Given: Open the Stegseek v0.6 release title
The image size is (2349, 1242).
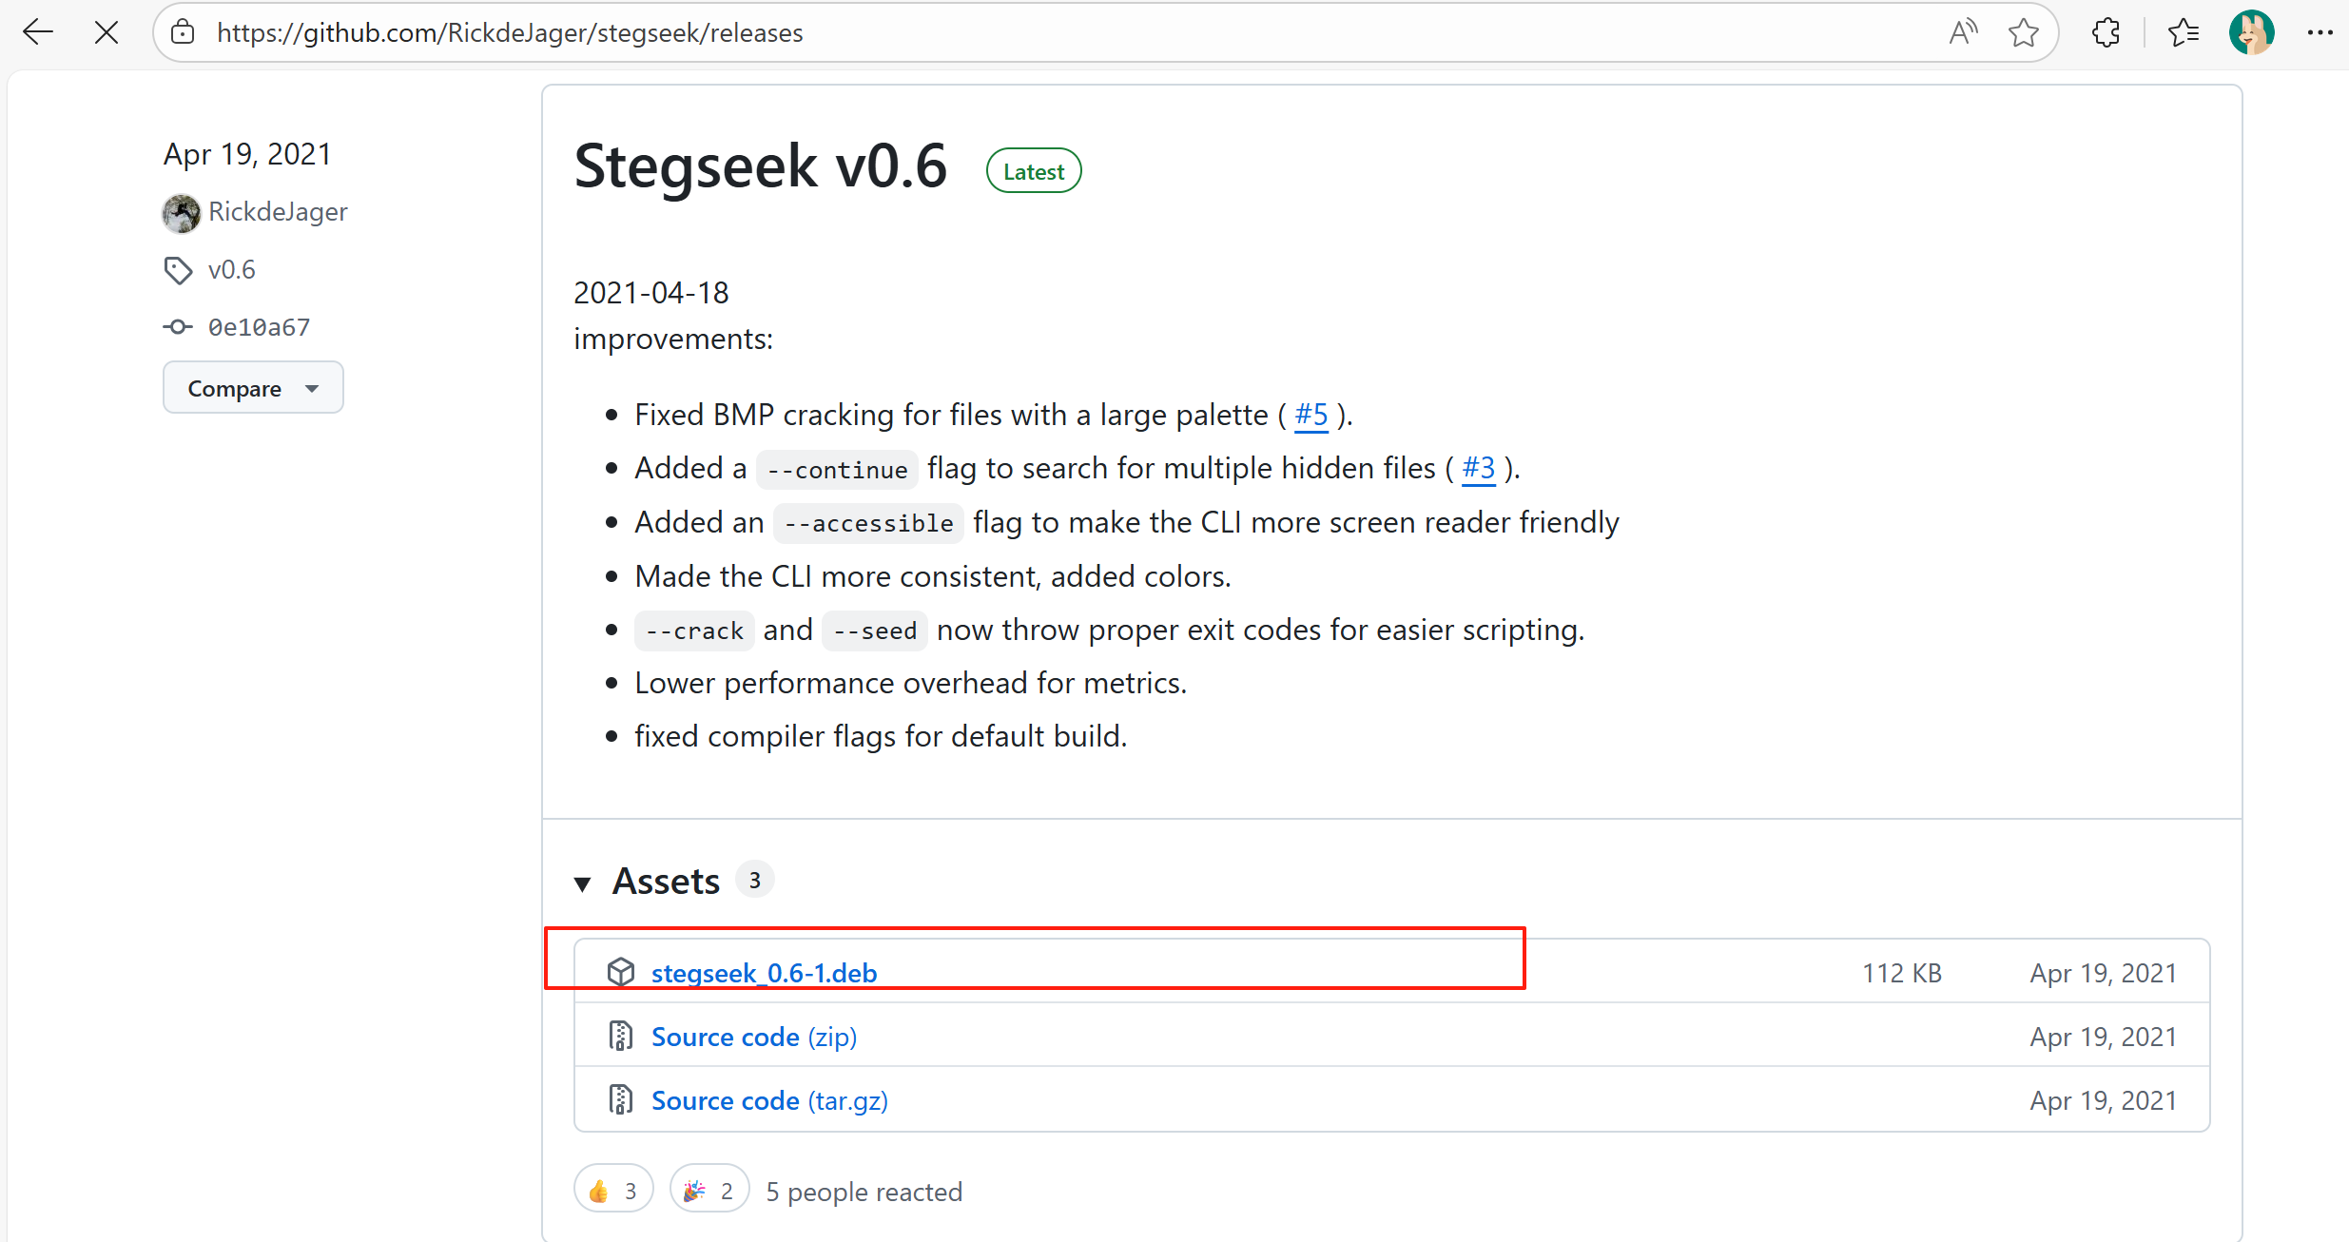Looking at the screenshot, I should coord(761,166).
